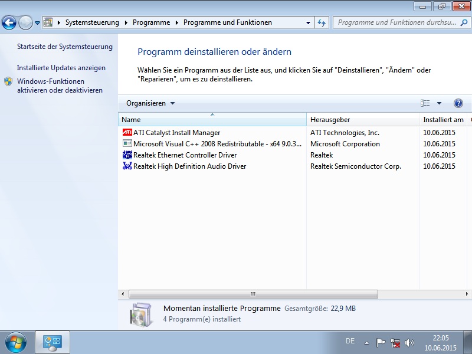
Task: Select Microsoft Visual C++ 2008 Redistributable entry
Action: 217,144
